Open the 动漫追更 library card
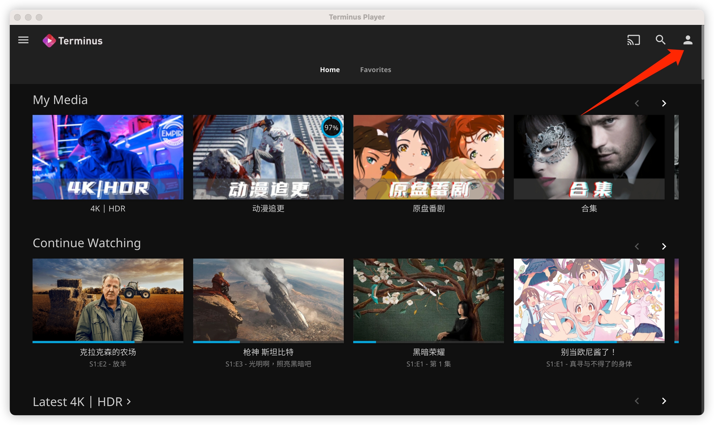The width and height of the screenshot is (714, 425). [268, 157]
